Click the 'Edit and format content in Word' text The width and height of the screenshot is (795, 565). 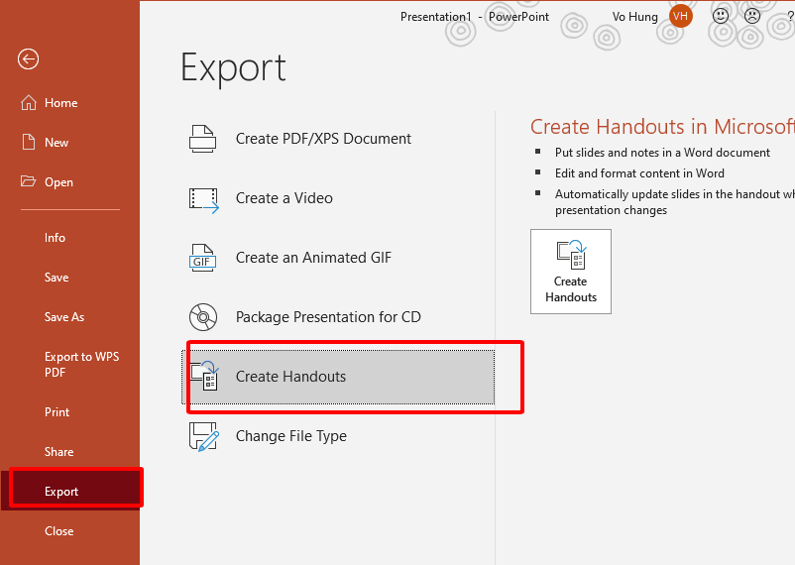click(639, 173)
